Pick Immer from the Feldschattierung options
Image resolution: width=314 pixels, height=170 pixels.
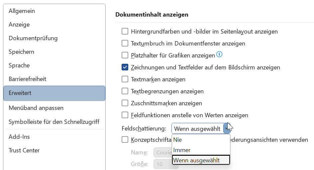click(x=201, y=150)
